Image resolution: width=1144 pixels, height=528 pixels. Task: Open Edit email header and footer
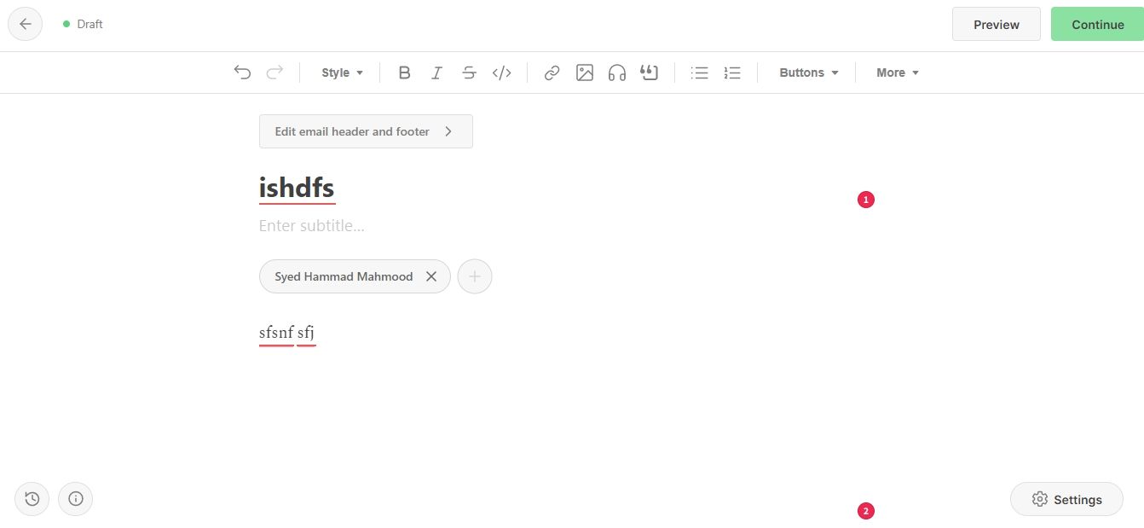tap(366, 131)
